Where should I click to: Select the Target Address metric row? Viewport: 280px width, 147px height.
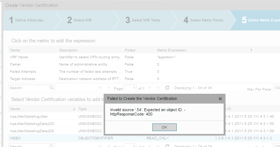(x=131, y=79)
